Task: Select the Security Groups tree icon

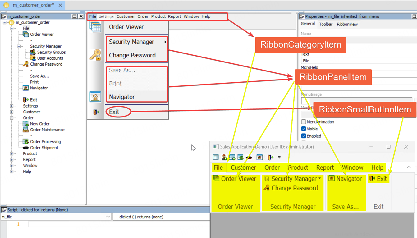Action: coord(33,52)
